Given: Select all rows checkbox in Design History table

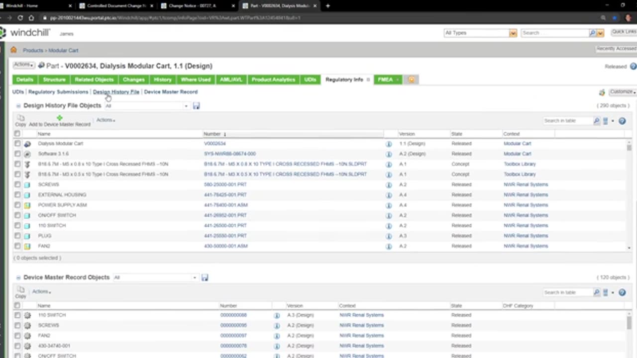Looking at the screenshot, I should click(17, 134).
